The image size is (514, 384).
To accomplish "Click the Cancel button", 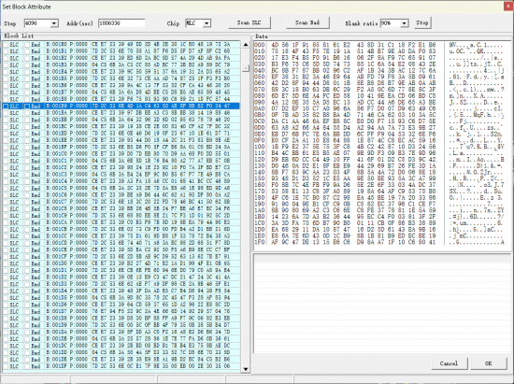I will click(x=449, y=363).
